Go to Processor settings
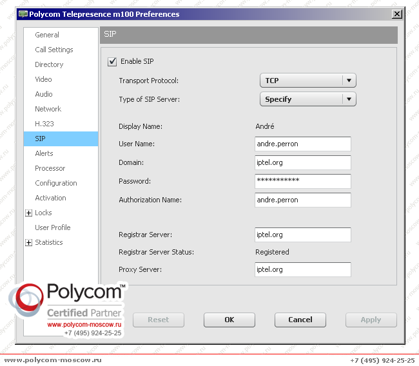The height and width of the screenshot is (366, 419). pyautogui.click(x=50, y=168)
